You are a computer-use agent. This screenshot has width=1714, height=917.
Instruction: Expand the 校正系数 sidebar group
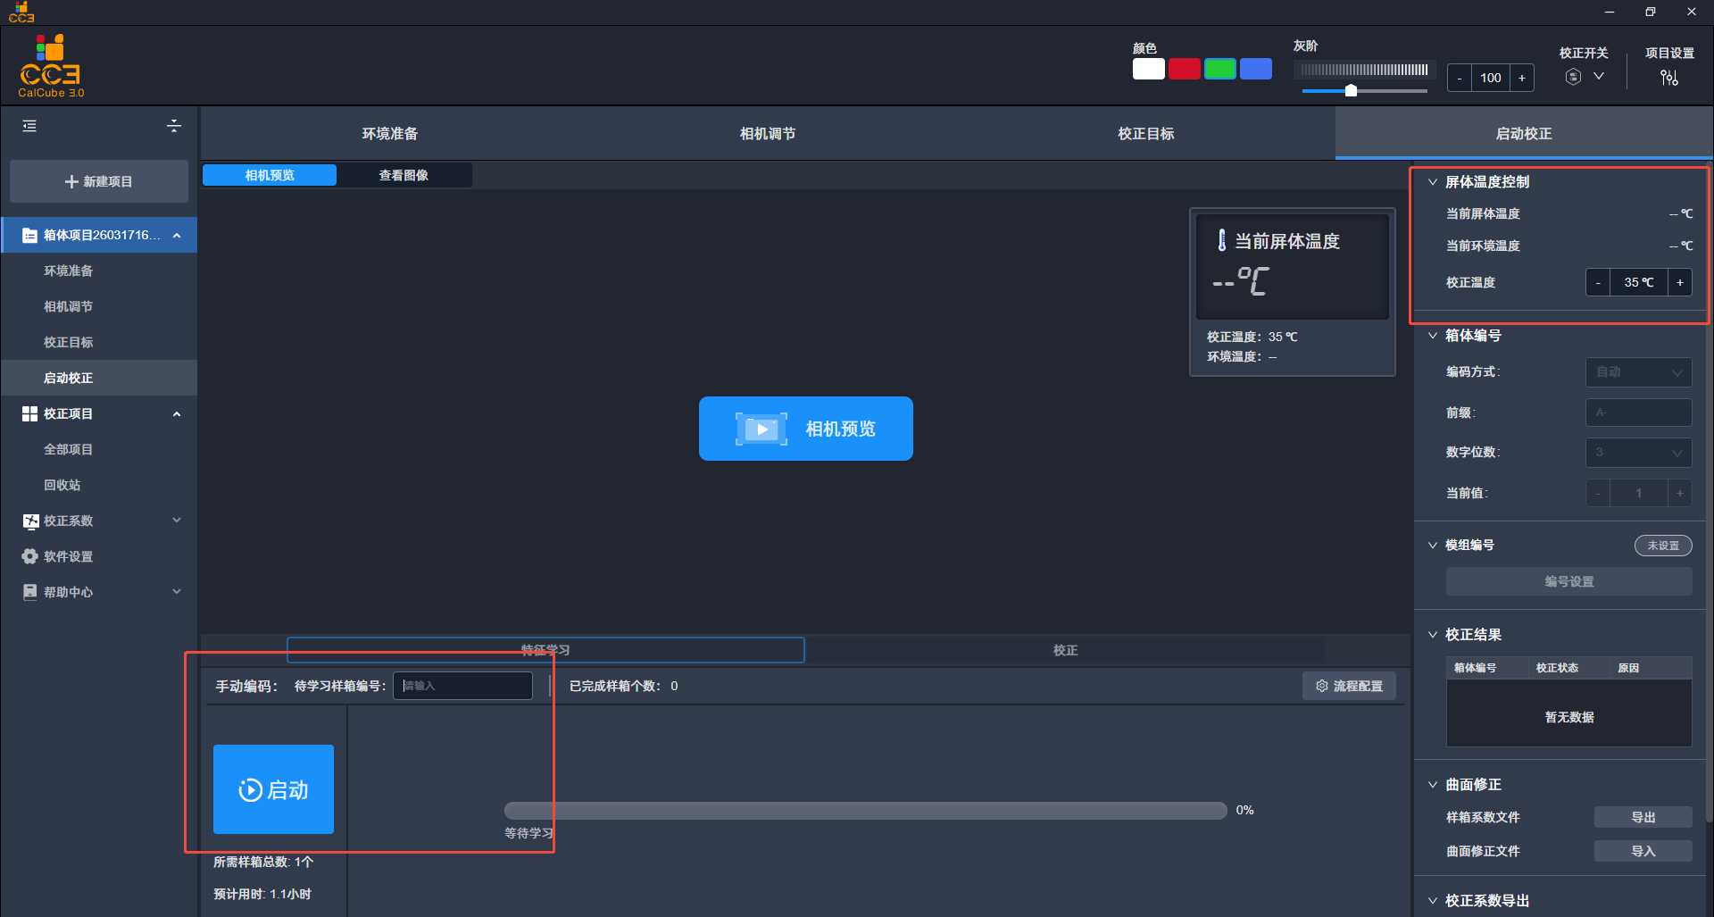[100, 521]
